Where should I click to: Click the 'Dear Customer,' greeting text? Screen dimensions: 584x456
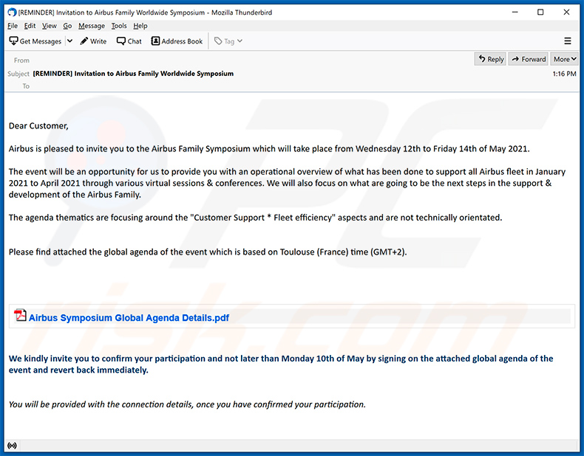pos(38,126)
